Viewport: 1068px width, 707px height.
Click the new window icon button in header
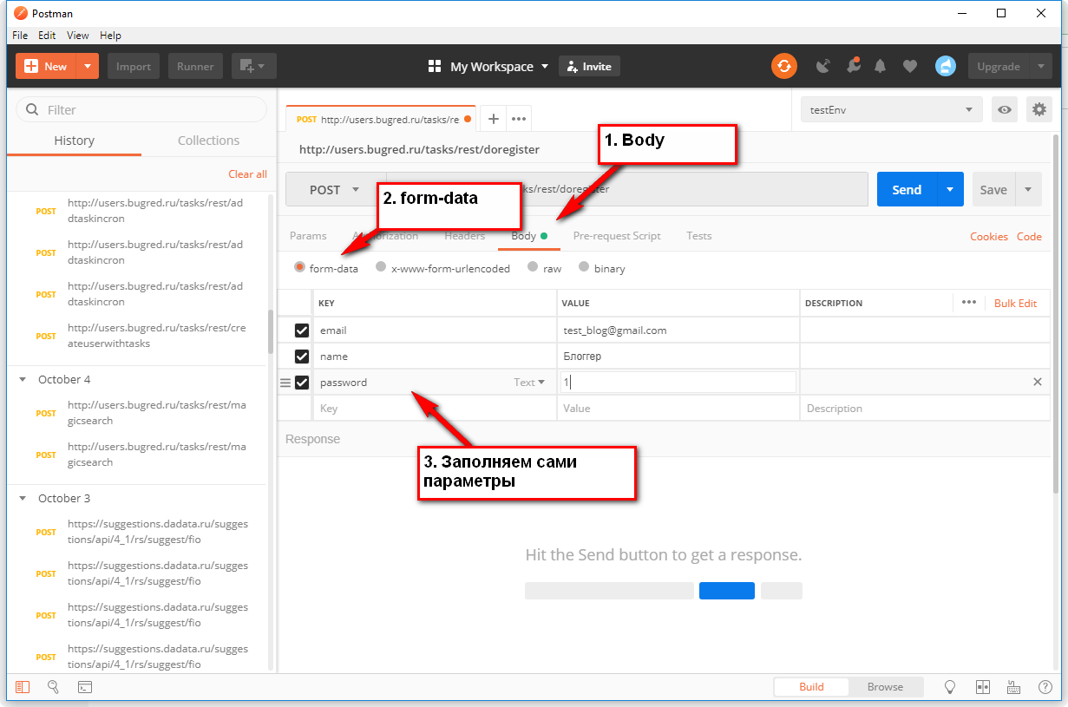click(x=254, y=66)
